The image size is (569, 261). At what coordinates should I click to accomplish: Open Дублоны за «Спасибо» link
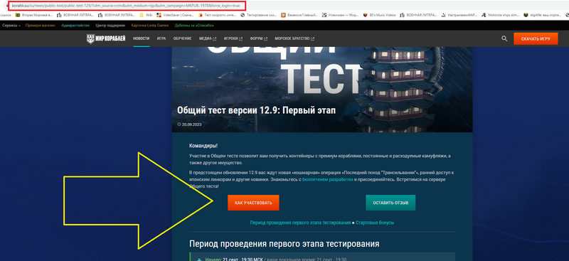(x=194, y=26)
